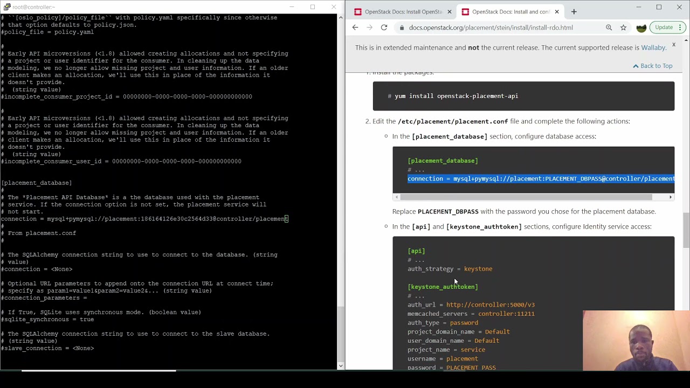
Task: Click '# From placement.conf' in terminal
Action: click(38, 233)
